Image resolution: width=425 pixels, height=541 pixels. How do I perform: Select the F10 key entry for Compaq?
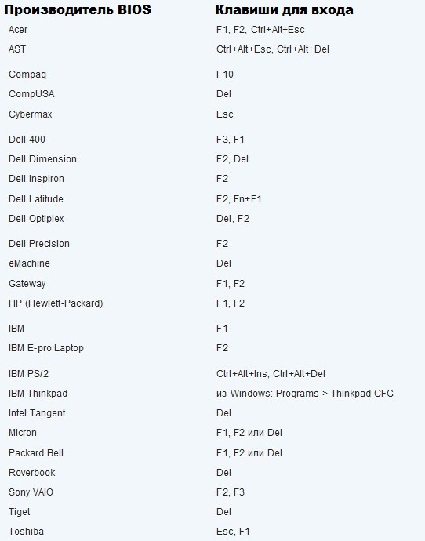pos(225,74)
